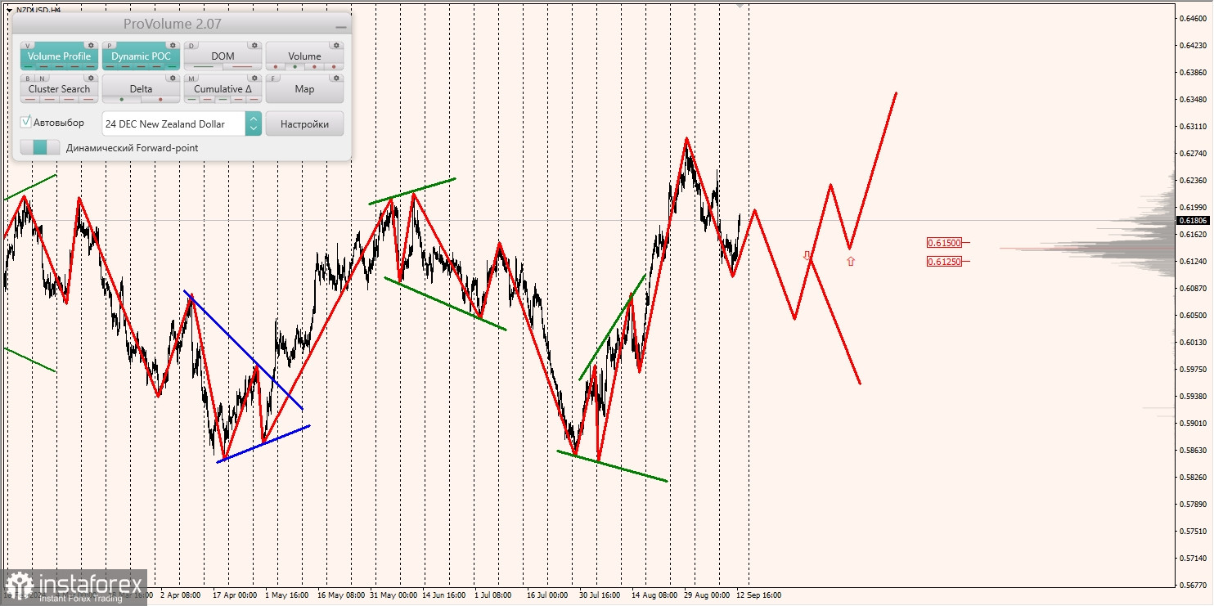Select the 0.61500 price level label
This screenshot has width=1214, height=606.
[x=944, y=242]
